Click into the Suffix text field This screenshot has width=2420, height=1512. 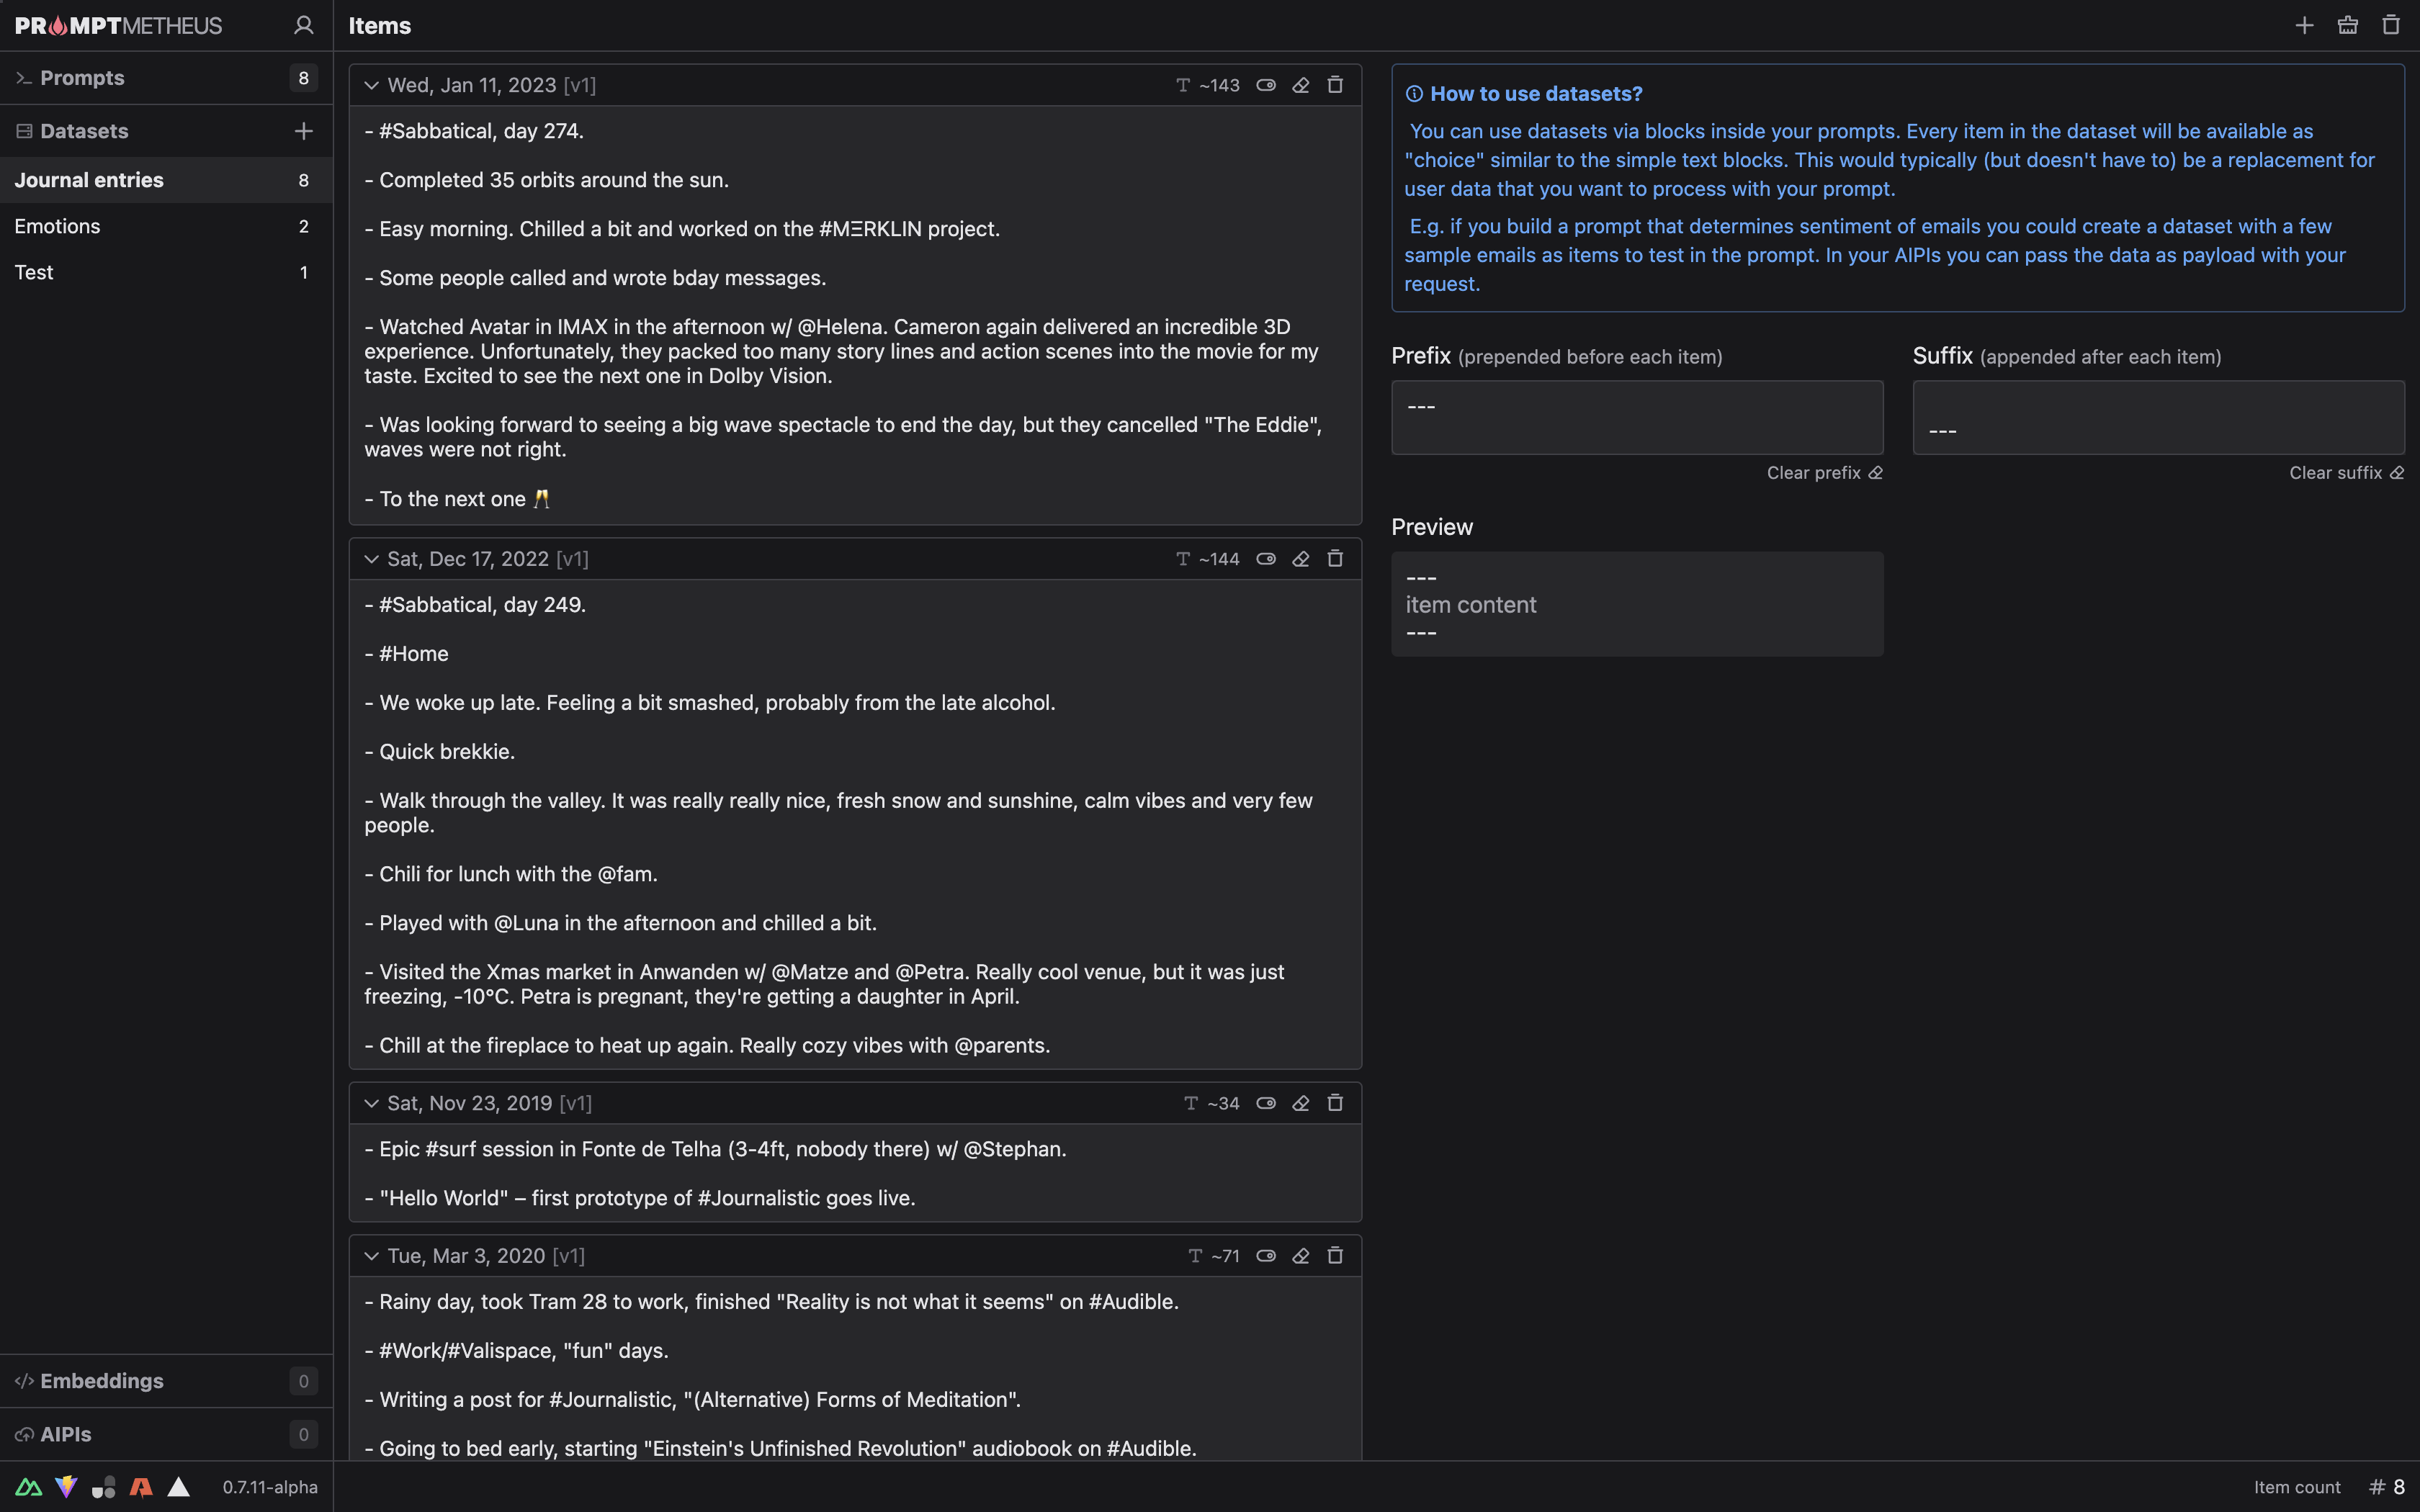point(2158,417)
